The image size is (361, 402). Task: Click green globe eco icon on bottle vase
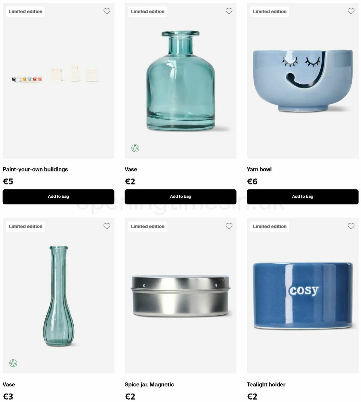135,148
